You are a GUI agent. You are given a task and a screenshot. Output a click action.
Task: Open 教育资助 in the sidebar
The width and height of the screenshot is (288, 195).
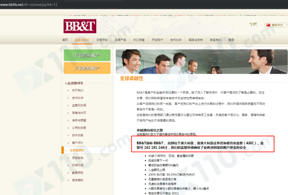(x=77, y=173)
